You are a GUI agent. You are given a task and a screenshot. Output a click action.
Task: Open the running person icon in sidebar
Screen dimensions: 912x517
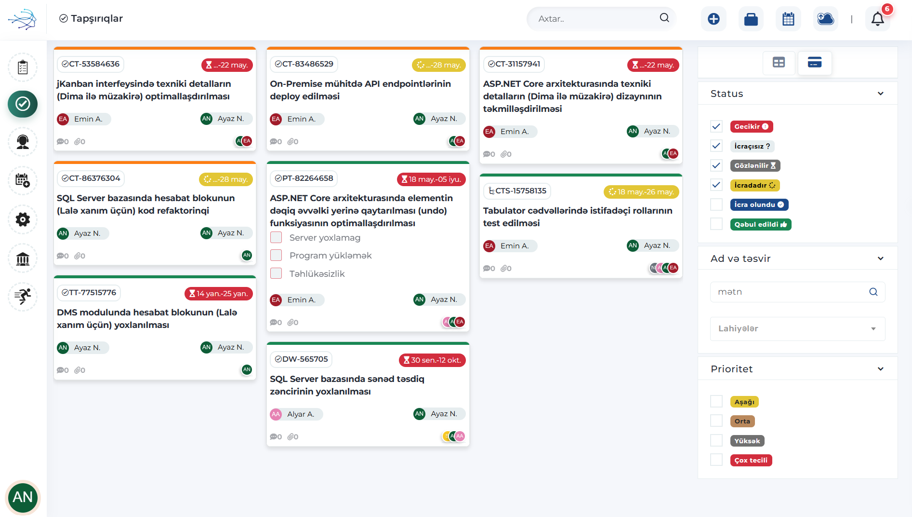(x=23, y=296)
